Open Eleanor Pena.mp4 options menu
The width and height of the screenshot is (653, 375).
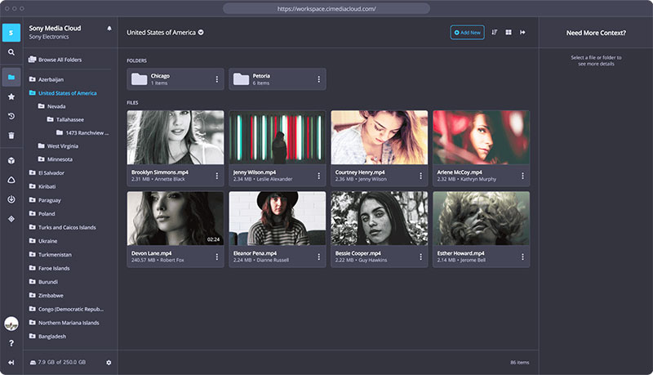318,257
